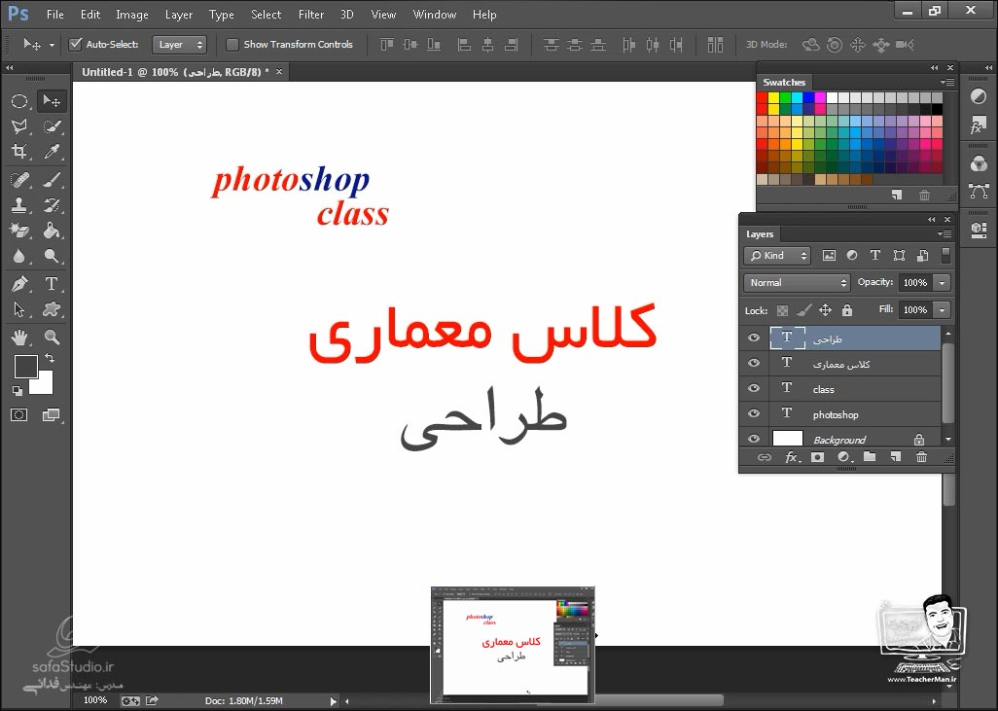
Task: Hide the photoshop text layer
Action: click(x=754, y=413)
